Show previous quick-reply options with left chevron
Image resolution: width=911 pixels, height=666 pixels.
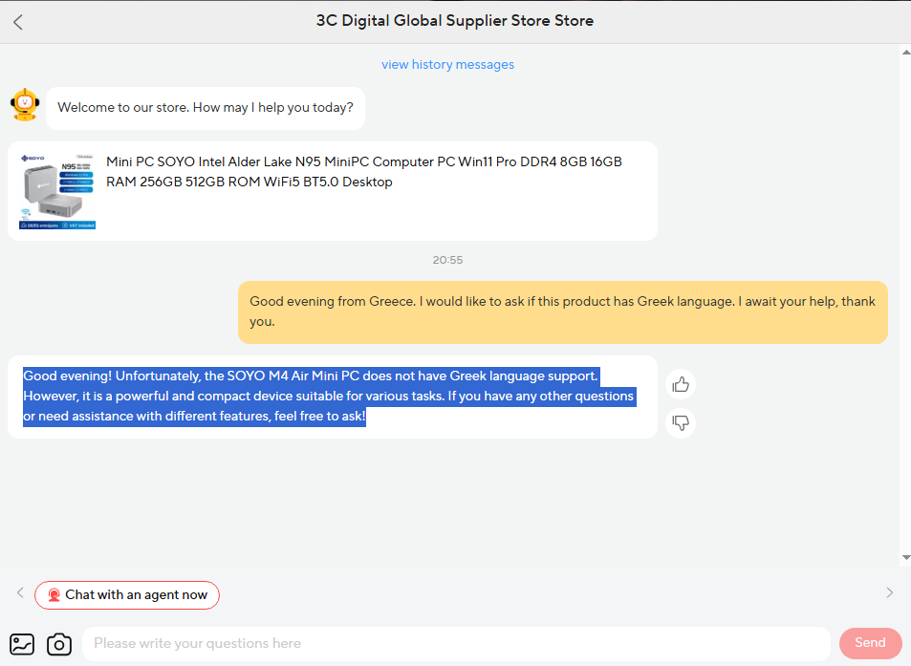click(x=20, y=592)
